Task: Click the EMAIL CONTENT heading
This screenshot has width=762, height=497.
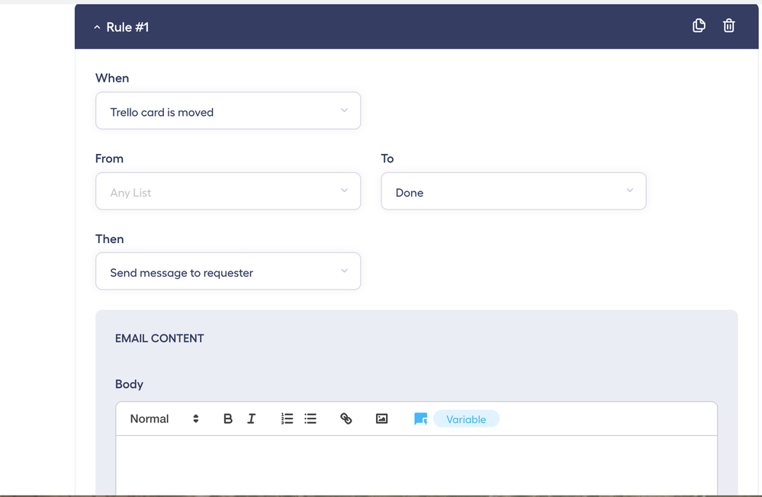Action: click(159, 338)
